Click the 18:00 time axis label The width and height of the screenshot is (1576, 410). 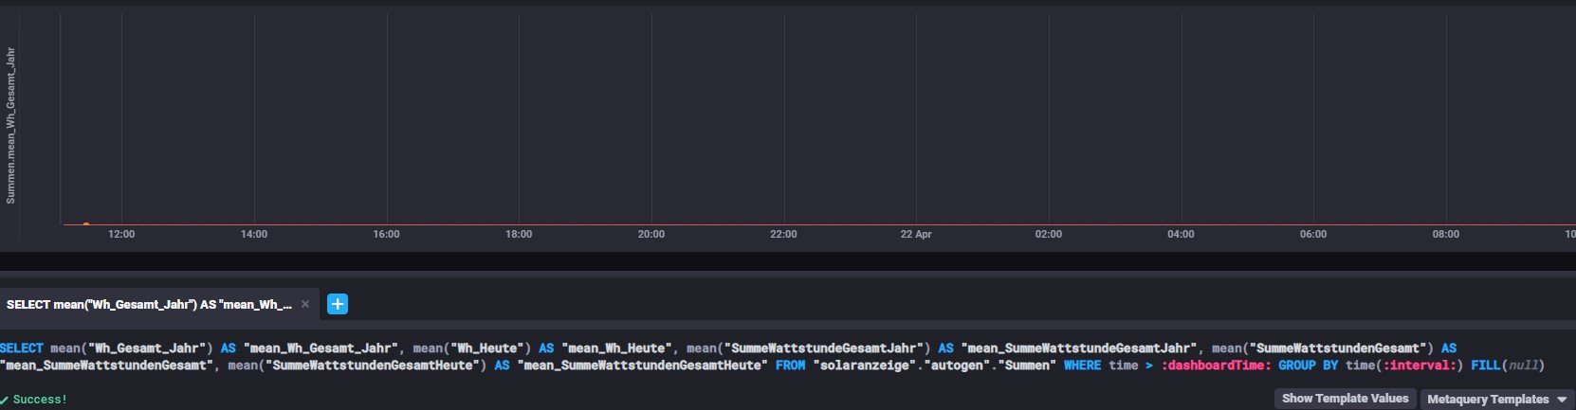(x=519, y=234)
